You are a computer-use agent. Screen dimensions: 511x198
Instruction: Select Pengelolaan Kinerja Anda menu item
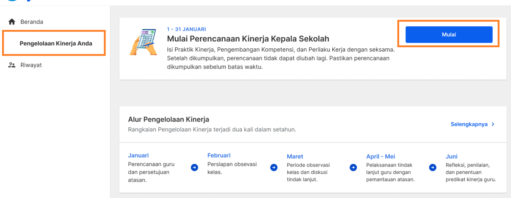[x=56, y=43]
